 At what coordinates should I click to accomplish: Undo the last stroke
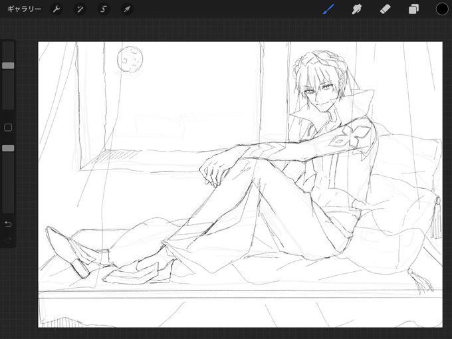(x=8, y=224)
